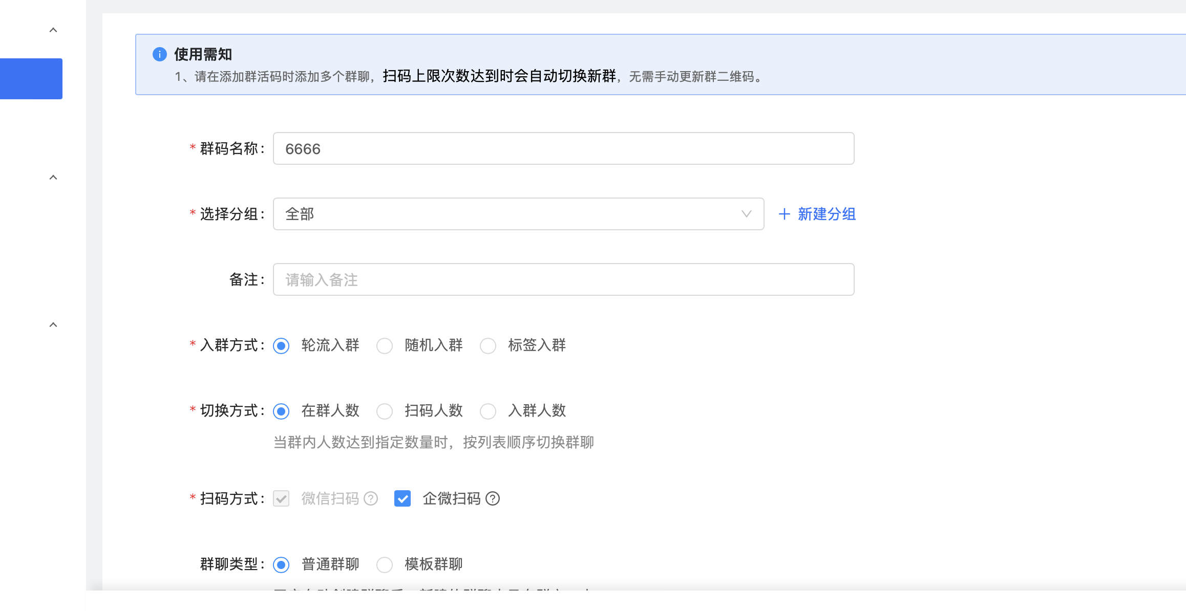Collapse the top sidebar section chevron

click(x=53, y=30)
